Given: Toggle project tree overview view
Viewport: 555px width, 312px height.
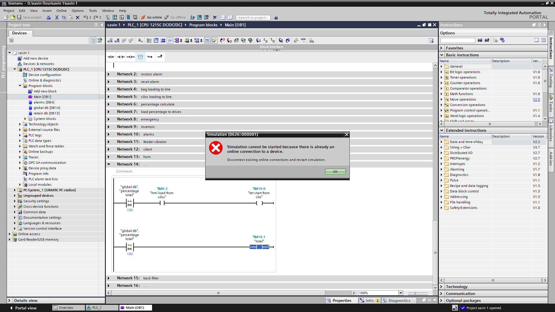Looking at the screenshot, I should pos(93,40).
